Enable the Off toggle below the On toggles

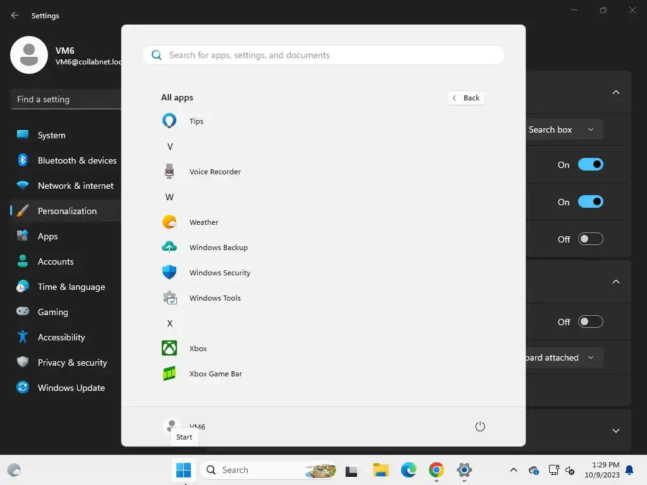591,239
